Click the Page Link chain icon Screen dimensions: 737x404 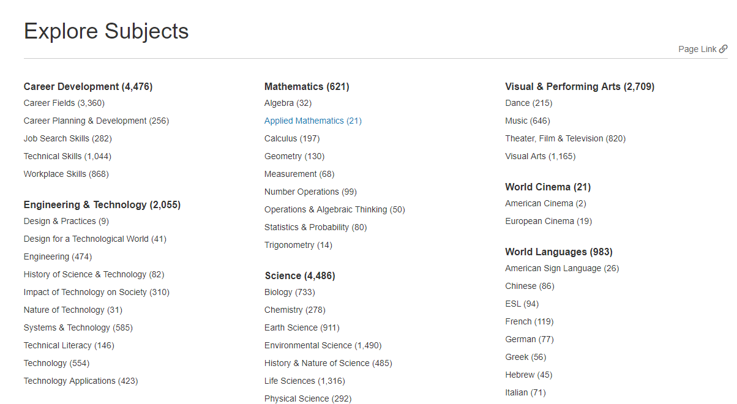pos(723,49)
